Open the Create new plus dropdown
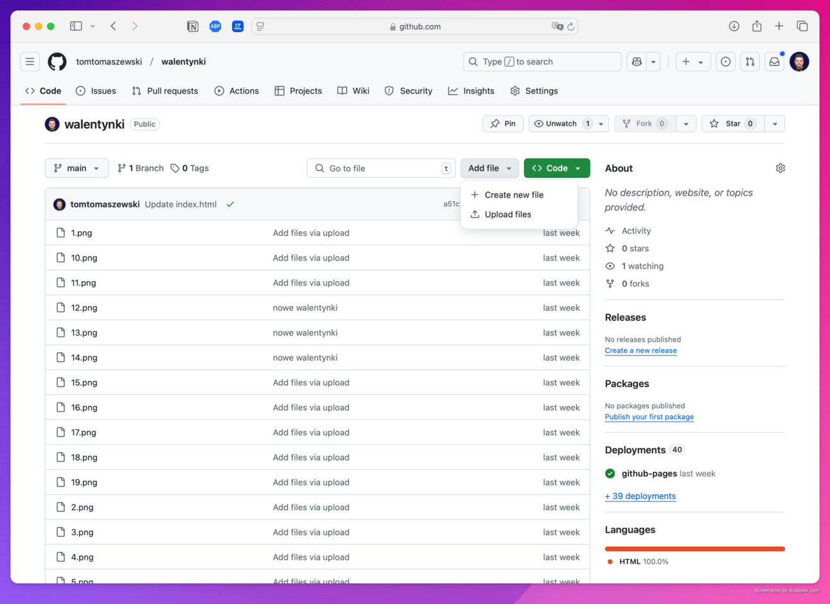 click(x=693, y=62)
